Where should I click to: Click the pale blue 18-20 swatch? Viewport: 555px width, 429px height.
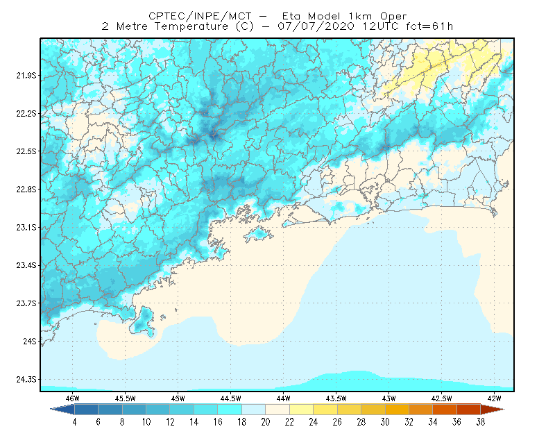click(254, 410)
